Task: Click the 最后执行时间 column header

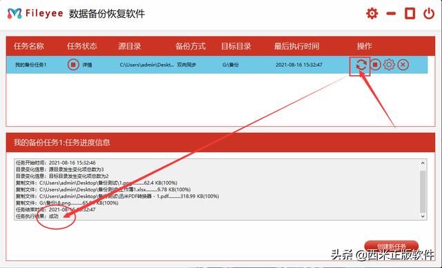Action: (x=297, y=46)
